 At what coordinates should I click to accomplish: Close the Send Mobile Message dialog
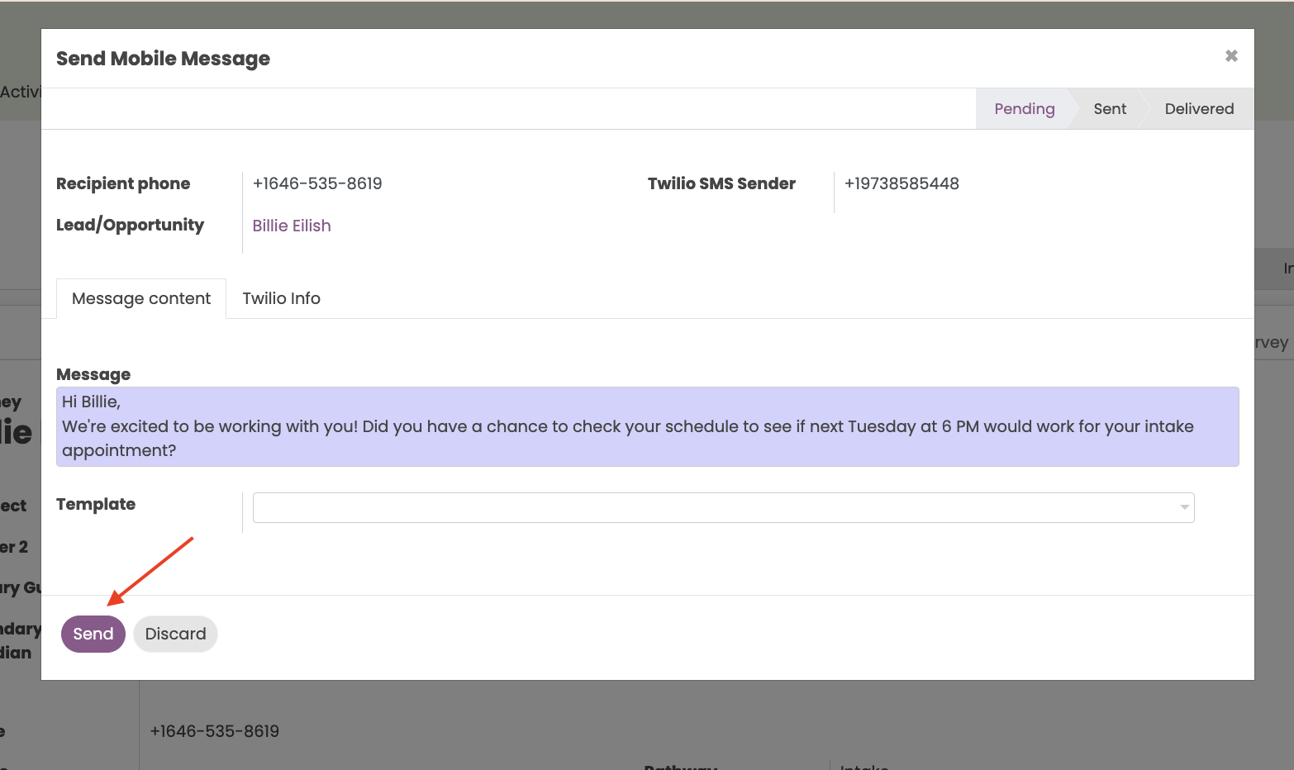[x=1231, y=56]
